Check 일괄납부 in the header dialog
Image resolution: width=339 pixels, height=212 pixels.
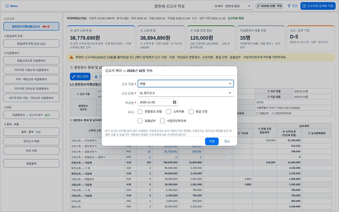pos(140,121)
